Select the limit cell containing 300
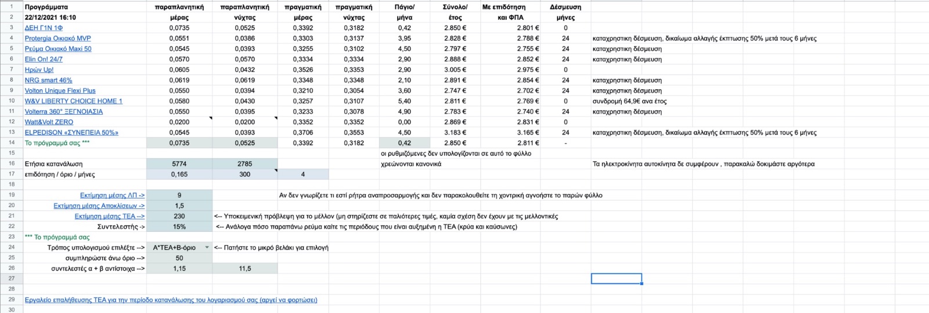Viewport: 929px width, 313px height. coord(245,174)
